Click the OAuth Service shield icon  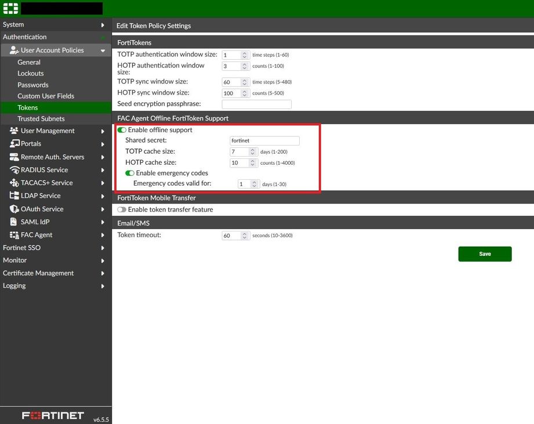pos(14,209)
